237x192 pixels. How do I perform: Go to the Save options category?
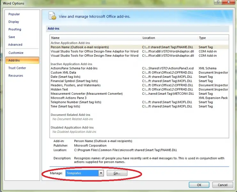tap(12, 37)
